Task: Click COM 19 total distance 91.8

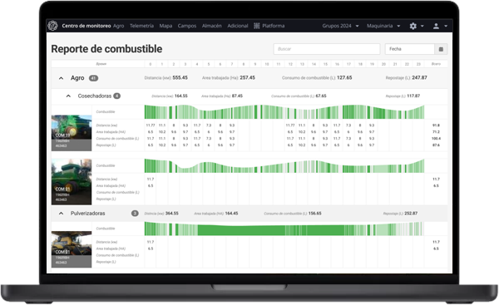Action: pyautogui.click(x=436, y=125)
